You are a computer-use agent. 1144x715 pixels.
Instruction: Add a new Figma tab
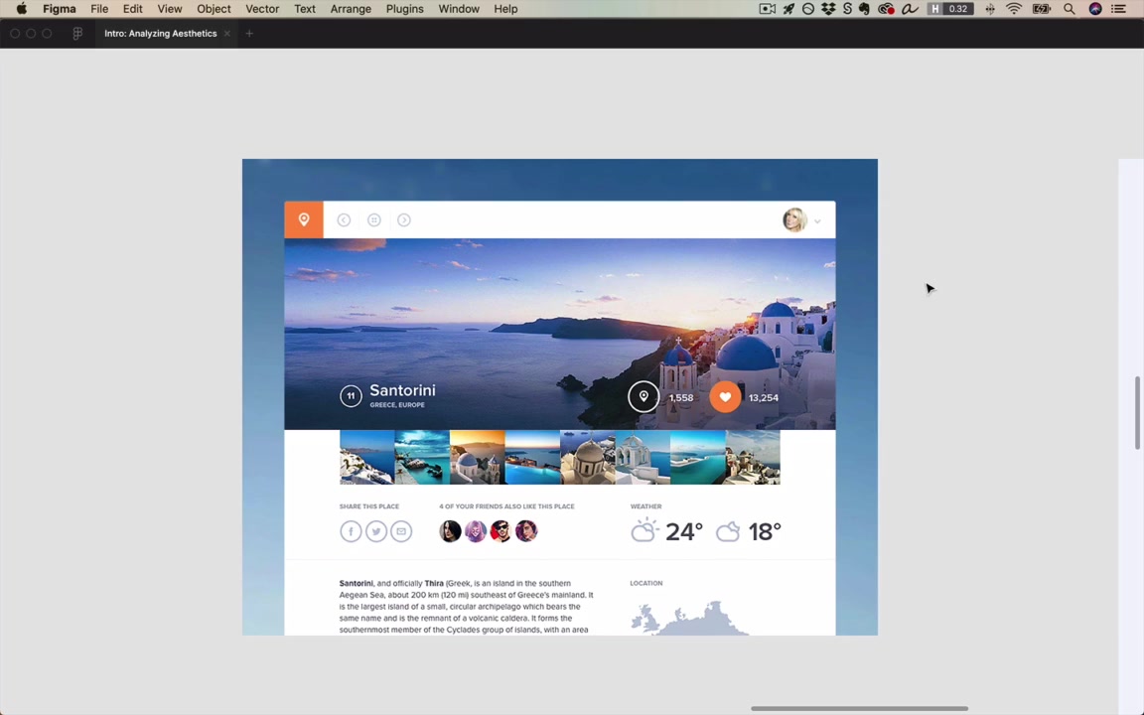(x=249, y=34)
